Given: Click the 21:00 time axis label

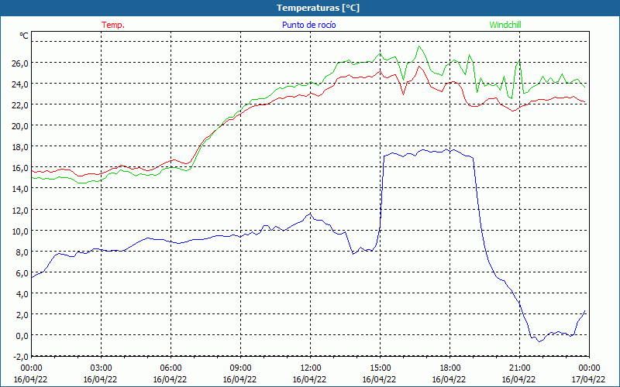Looking at the screenshot, I should 519,368.
